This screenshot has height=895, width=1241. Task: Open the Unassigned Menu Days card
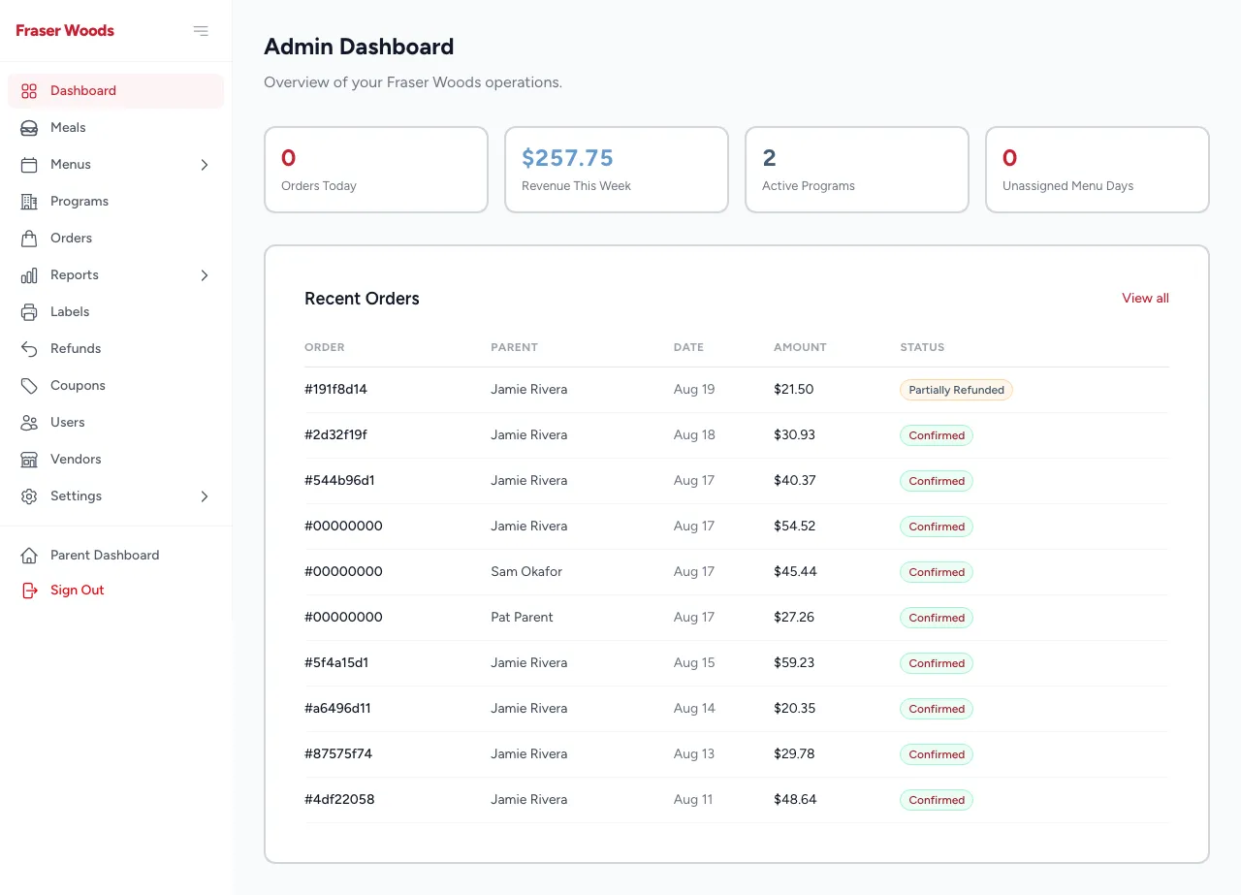1098,170
